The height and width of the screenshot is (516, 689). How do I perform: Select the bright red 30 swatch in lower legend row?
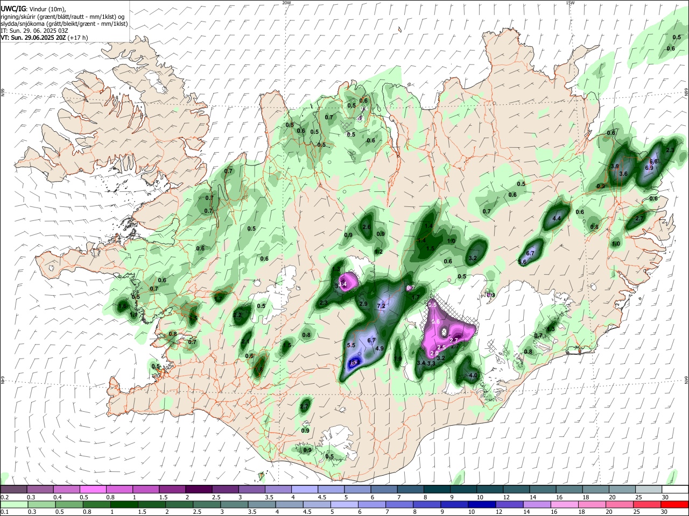coord(674,504)
